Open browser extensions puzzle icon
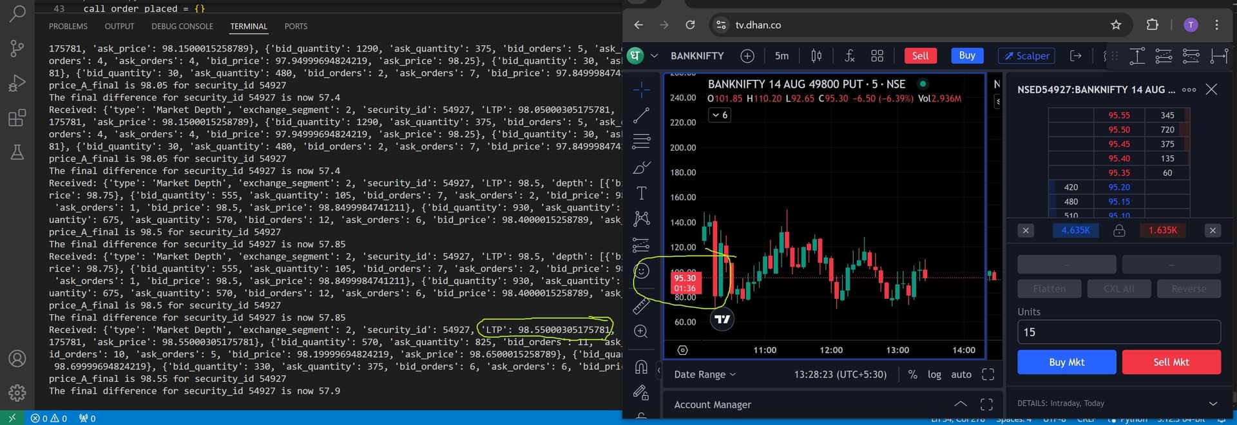This screenshot has height=425, width=1237. coord(1153,24)
